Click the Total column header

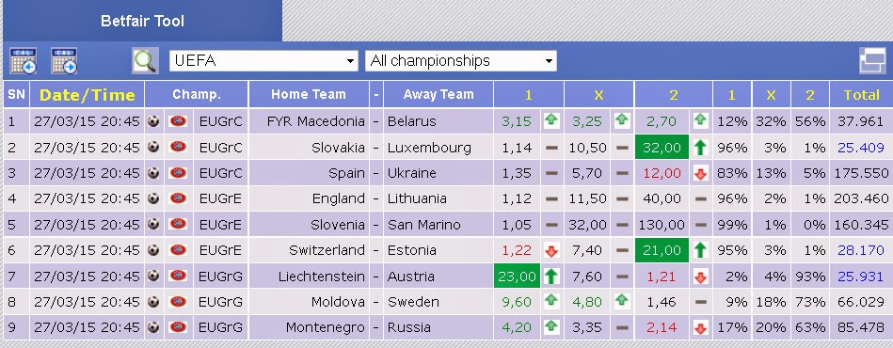861,95
